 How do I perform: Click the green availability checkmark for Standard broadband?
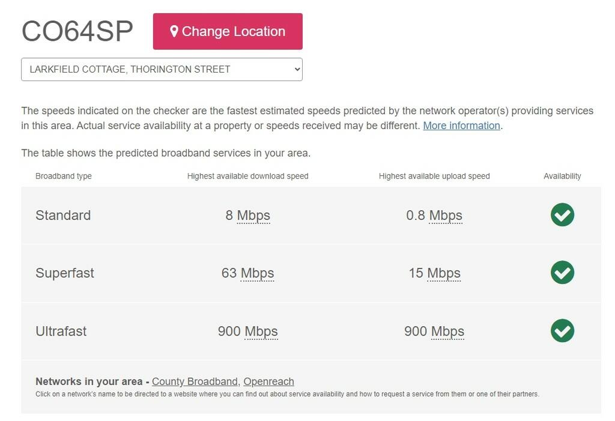tap(562, 215)
